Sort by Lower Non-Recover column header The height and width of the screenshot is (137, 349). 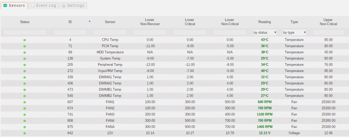150,22
